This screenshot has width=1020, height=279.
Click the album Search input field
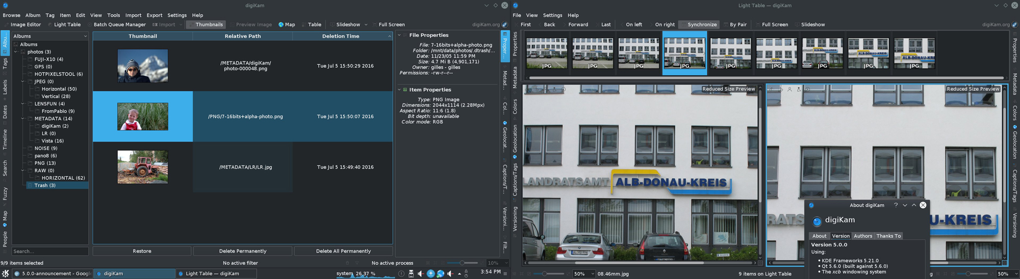(x=50, y=252)
